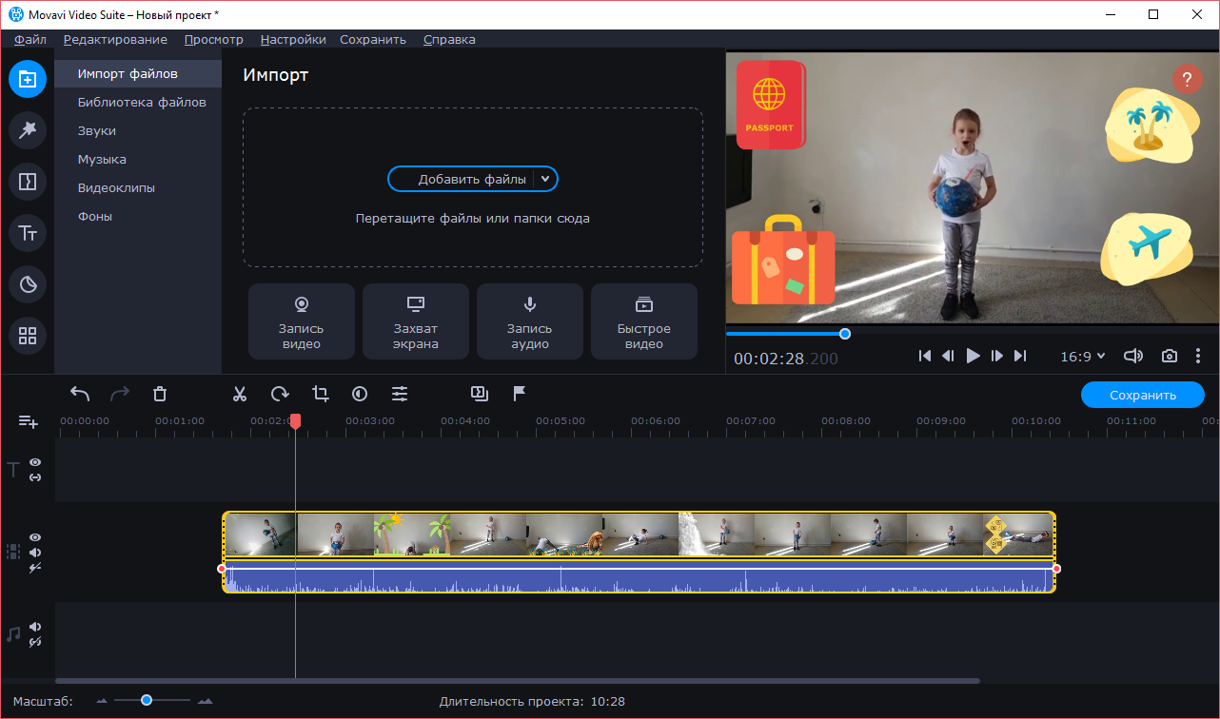This screenshot has height=719, width=1220.
Task: Toggle visibility of the video track
Action: click(x=35, y=537)
